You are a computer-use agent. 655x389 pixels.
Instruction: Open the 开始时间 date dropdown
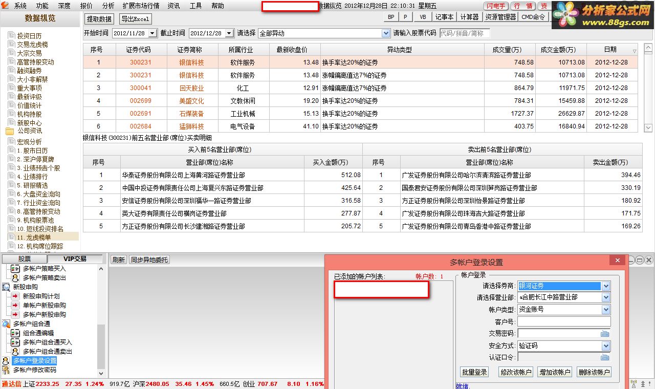pyautogui.click(x=152, y=33)
